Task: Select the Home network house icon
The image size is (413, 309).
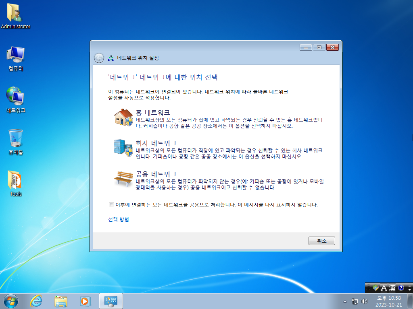Action: 123,117
